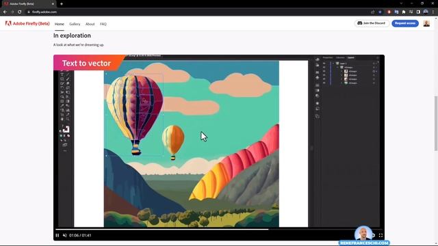Viewport: 438px width, 246px height.
Task: Open a new browser tab
Action: click(x=62, y=4)
